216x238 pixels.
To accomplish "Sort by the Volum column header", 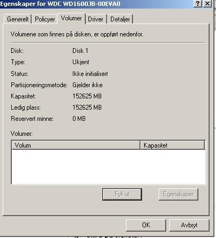I will [76, 145].
